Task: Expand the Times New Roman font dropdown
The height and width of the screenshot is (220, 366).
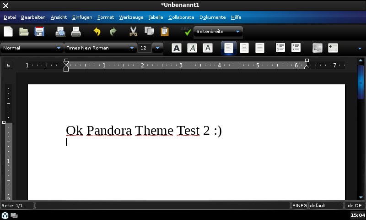Action: (132, 48)
